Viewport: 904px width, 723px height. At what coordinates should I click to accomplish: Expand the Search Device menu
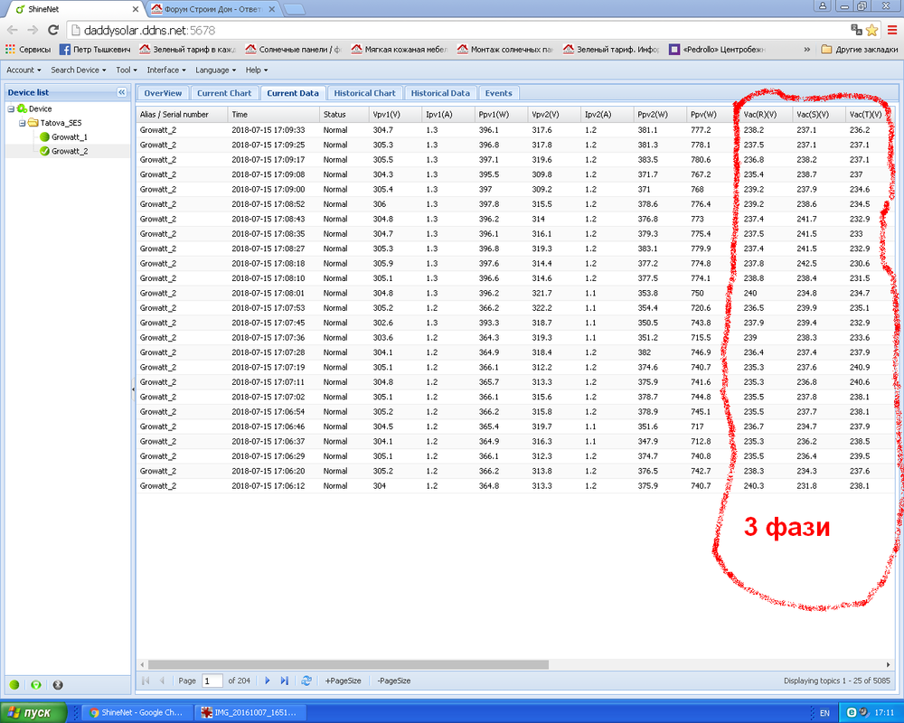click(78, 70)
